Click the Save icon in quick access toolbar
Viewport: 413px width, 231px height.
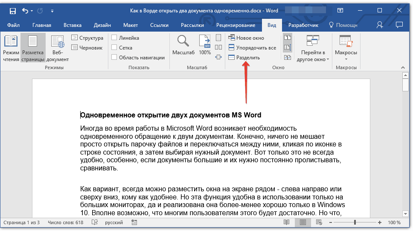pyautogui.click(x=13, y=10)
